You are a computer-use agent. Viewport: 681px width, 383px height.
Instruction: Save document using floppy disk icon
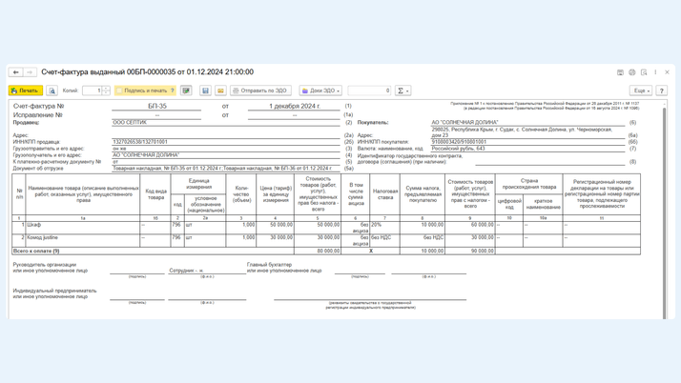click(205, 91)
